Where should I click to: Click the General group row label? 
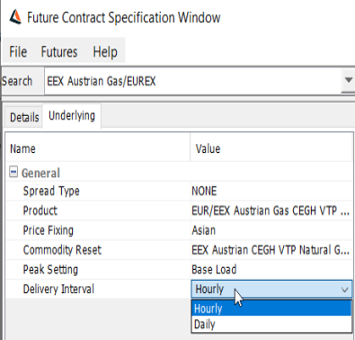(40, 173)
